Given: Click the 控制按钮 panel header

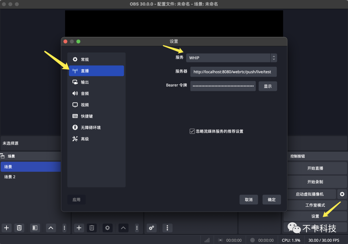Looking at the screenshot, I should click(297, 156).
